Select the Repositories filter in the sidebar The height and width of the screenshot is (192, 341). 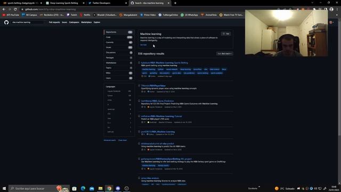pyautogui.click(x=119, y=32)
